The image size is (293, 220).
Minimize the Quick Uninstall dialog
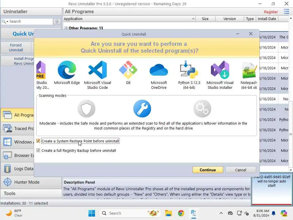point(238,34)
